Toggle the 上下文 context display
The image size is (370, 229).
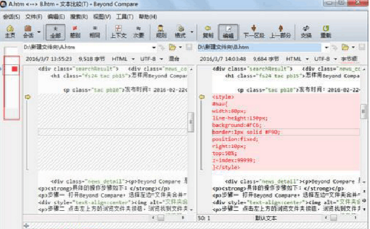[x=119, y=32]
